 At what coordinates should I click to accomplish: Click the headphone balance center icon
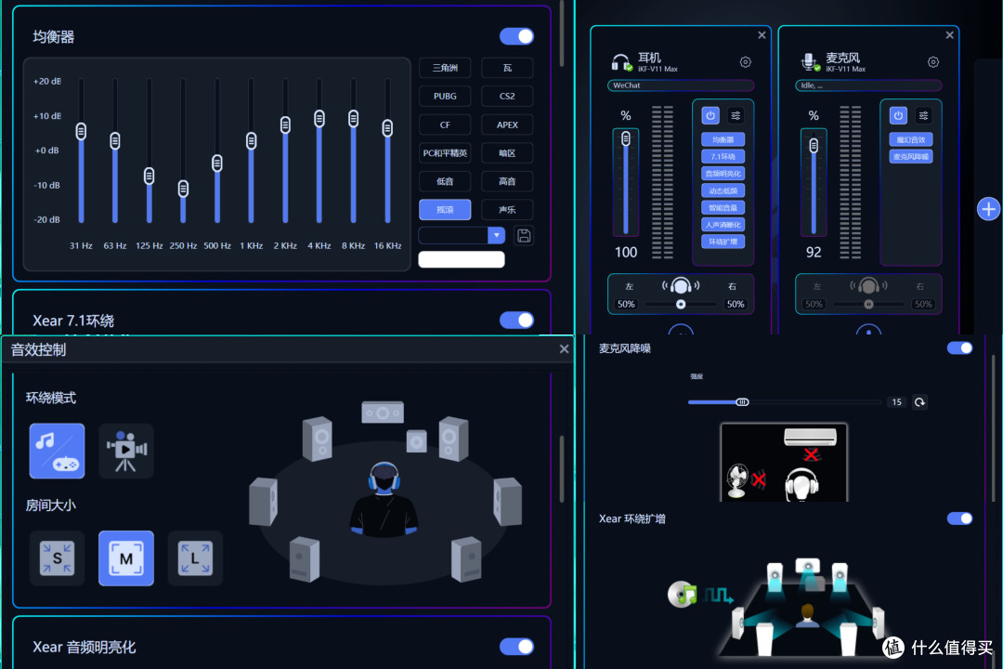pyautogui.click(x=681, y=285)
